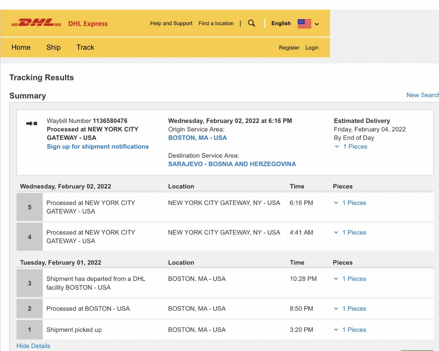Open SARAJEVO destination service area link

click(232, 164)
